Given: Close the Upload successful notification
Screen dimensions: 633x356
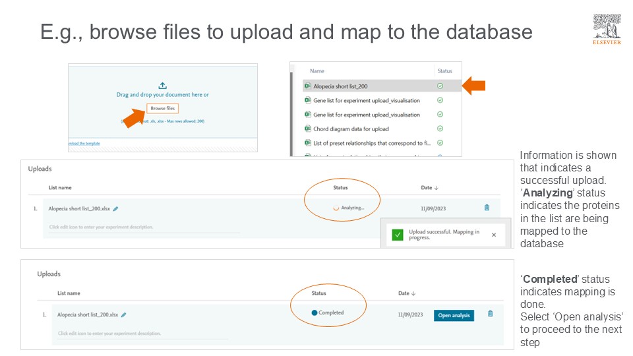Looking at the screenshot, I should pyautogui.click(x=494, y=235).
